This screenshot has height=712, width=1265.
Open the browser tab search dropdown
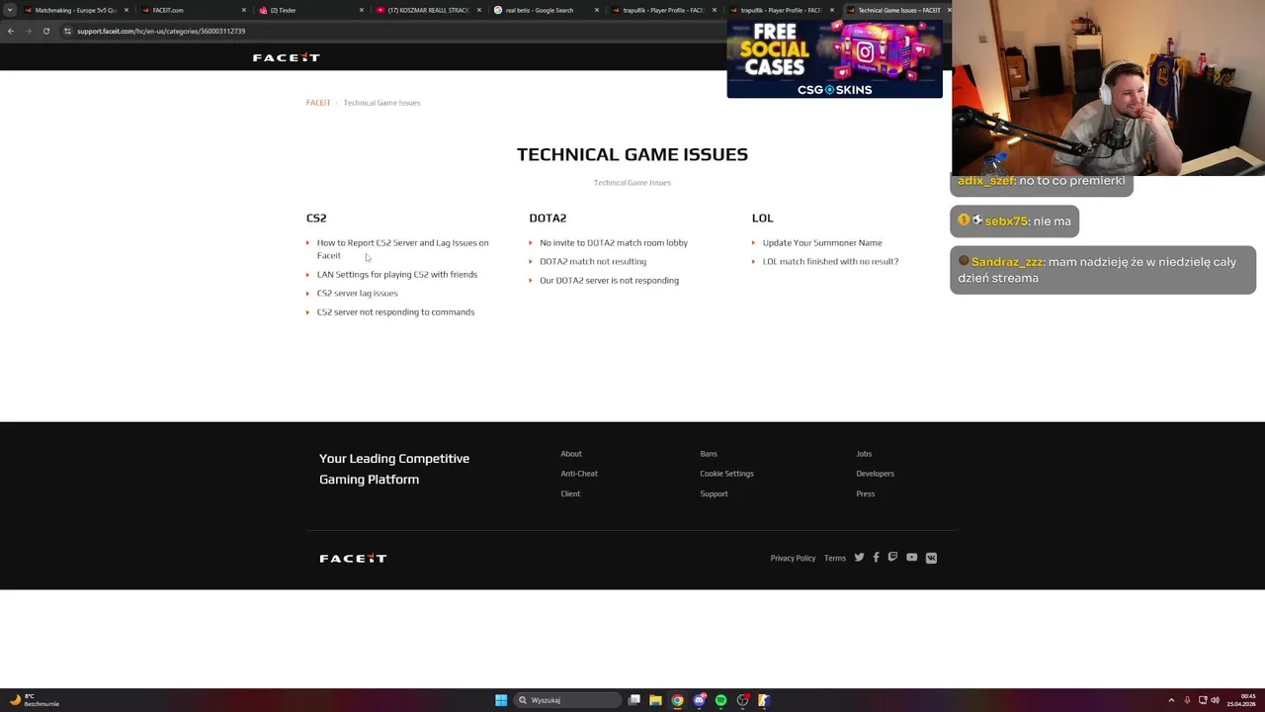tap(10, 10)
